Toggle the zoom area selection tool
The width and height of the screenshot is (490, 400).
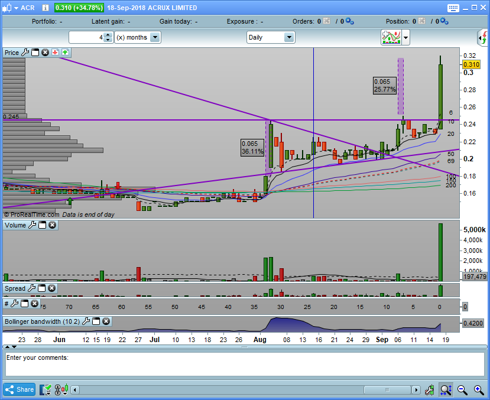[x=446, y=390]
